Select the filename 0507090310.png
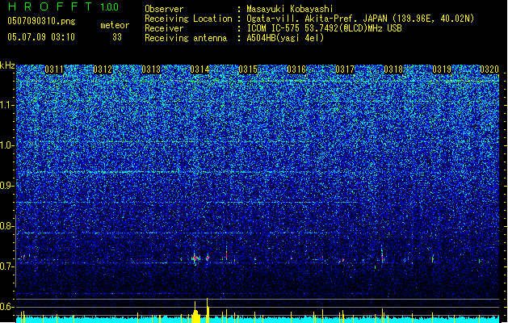Viewport: 508px width, 323px height. [x=41, y=21]
